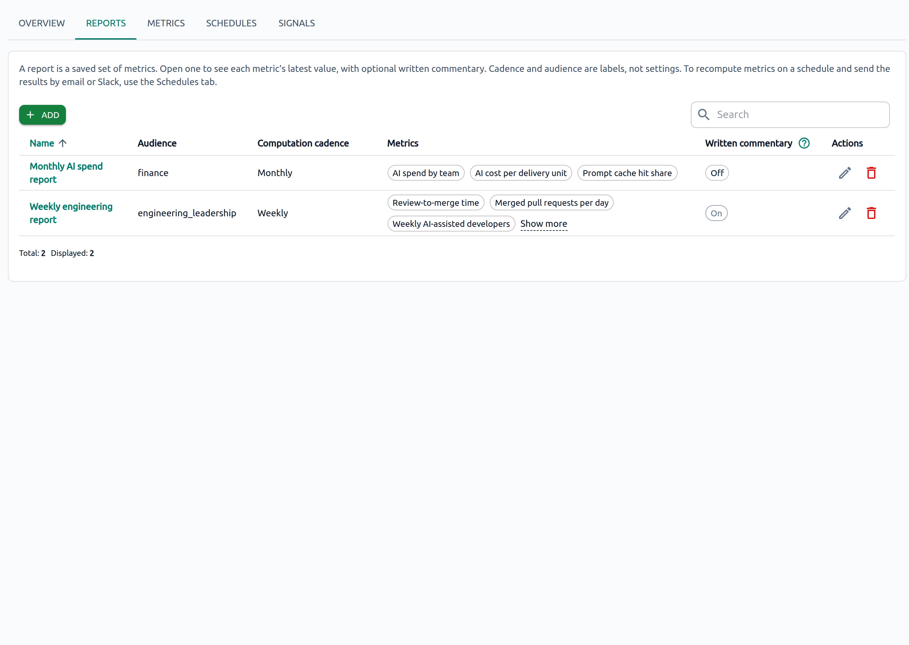Click the Name column header
This screenshot has height=645, width=909.
pyautogui.click(x=42, y=143)
